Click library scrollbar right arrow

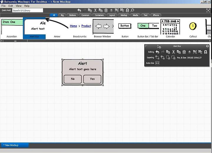click(210, 41)
